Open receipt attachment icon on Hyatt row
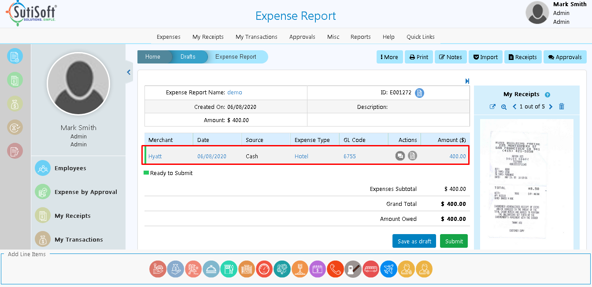Image resolution: width=592 pixels, height=287 pixels. pyautogui.click(x=412, y=156)
